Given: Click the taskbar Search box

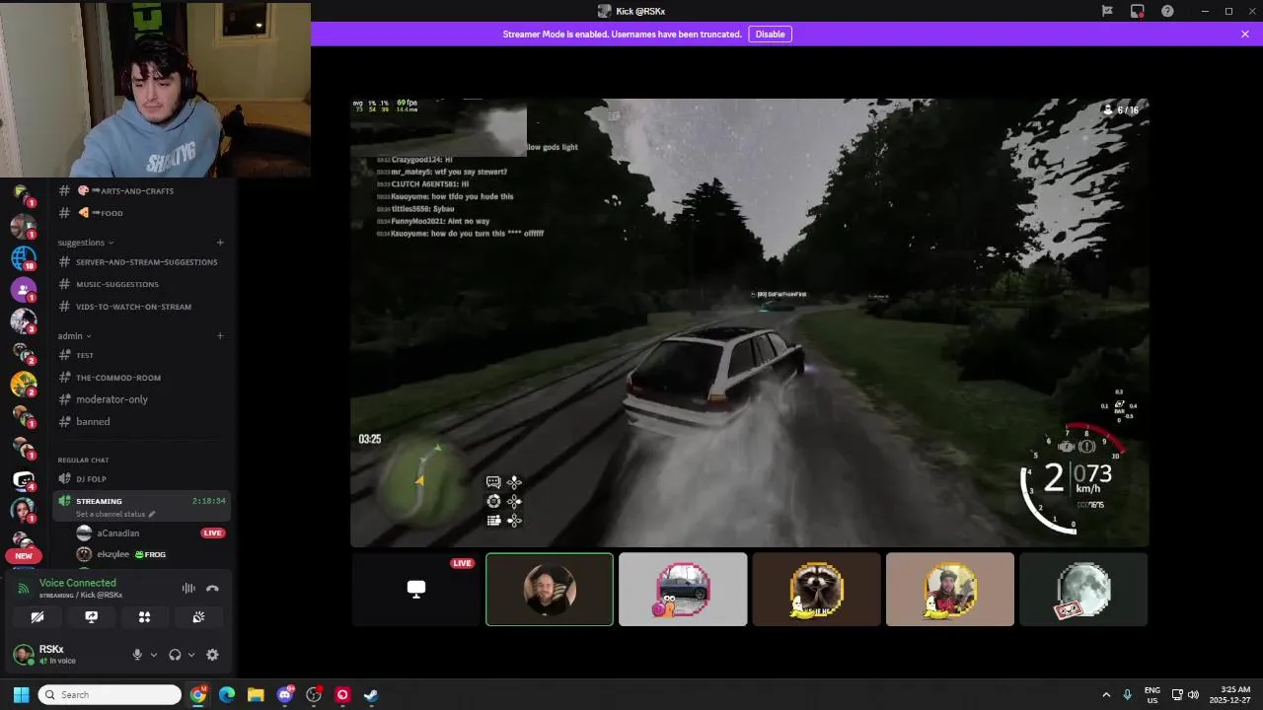Looking at the screenshot, I should (x=110, y=695).
